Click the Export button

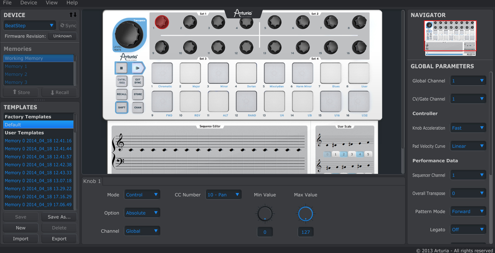59,238
